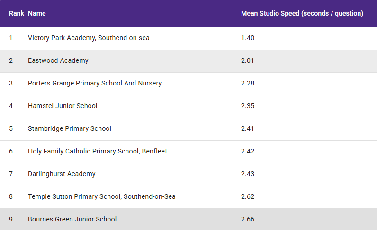Click rank number 7 cell
This screenshot has height=230, width=377.
[11, 174]
